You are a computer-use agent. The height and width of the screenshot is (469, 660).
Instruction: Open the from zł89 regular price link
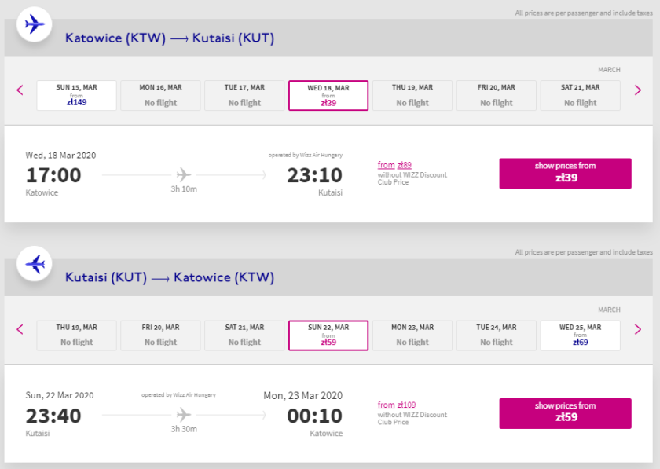click(x=394, y=165)
